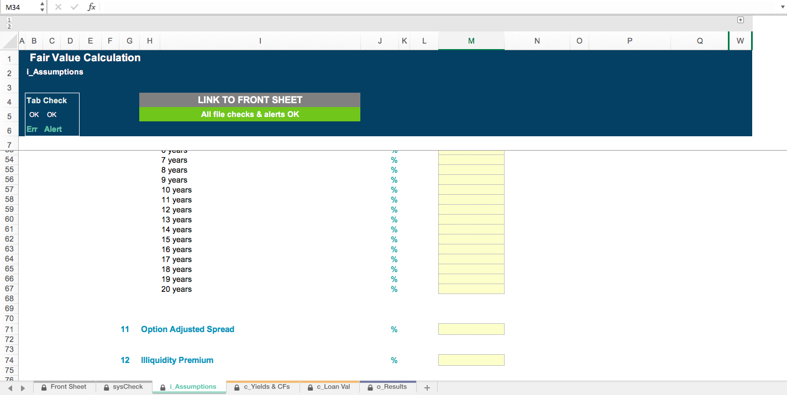
Task: Select the Illiquidity Premium input cell
Action: 471,360
